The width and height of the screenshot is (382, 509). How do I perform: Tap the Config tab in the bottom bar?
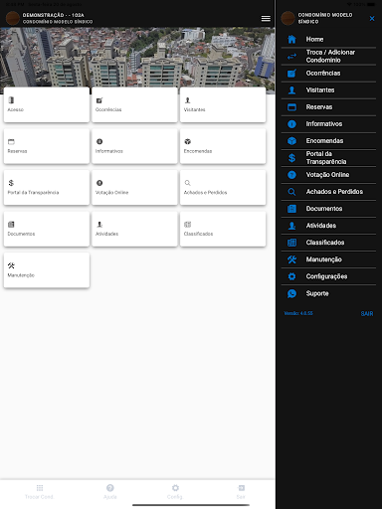click(x=175, y=492)
